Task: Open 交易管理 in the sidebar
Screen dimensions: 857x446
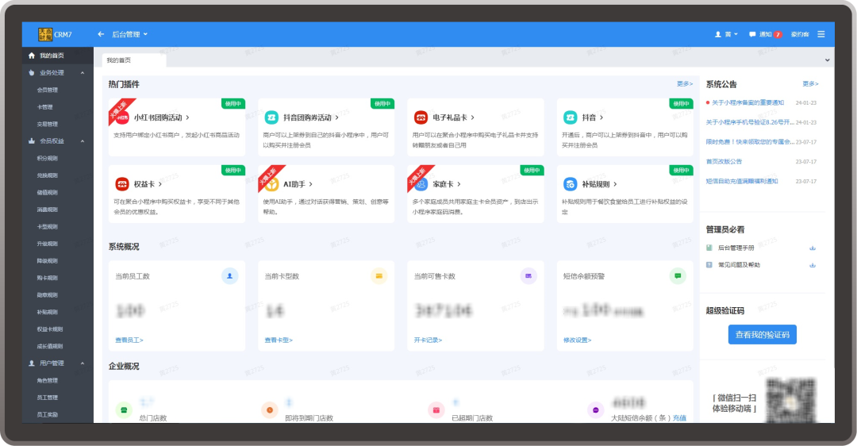Action: tap(47, 124)
